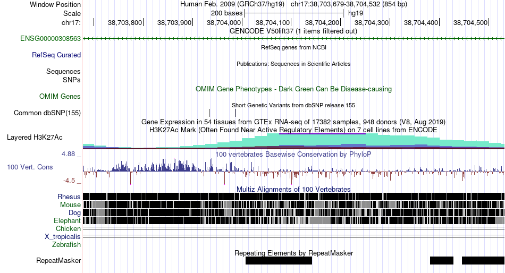Click the Sequences track label
The width and height of the screenshot is (505, 273).
(63, 72)
